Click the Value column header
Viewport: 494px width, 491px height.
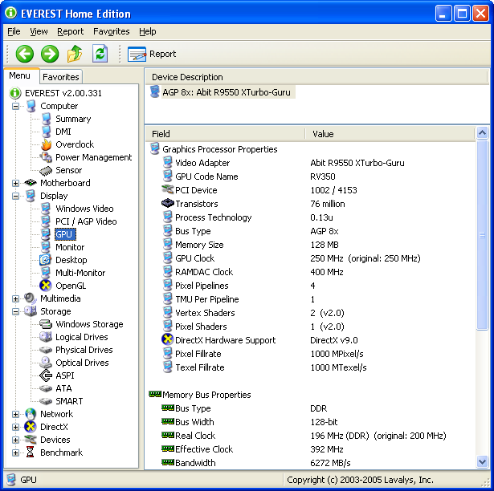coord(390,134)
